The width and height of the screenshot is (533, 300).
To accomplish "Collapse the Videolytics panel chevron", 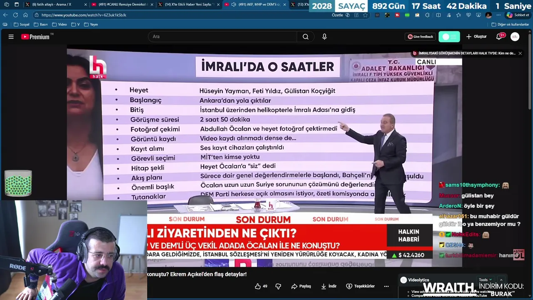I will pos(501,280).
